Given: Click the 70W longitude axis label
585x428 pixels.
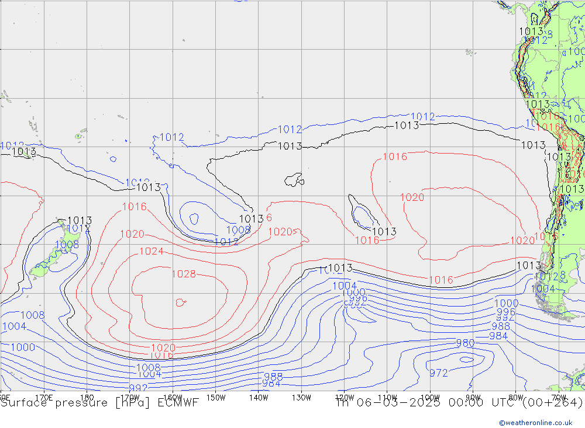Looking at the screenshot, I should [559, 398].
